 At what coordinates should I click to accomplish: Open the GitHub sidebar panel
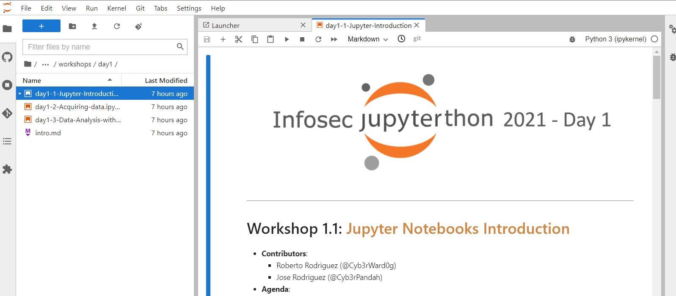(x=7, y=57)
